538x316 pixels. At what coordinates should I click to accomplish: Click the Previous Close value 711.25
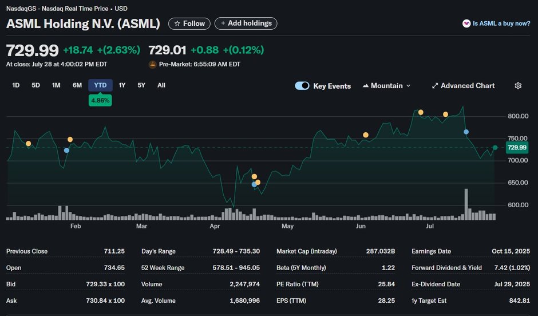(x=114, y=251)
